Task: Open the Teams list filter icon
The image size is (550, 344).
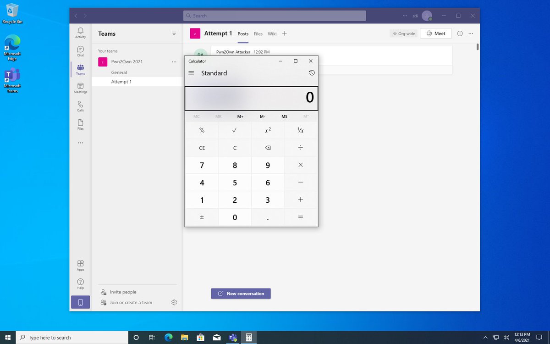Action: click(x=174, y=33)
